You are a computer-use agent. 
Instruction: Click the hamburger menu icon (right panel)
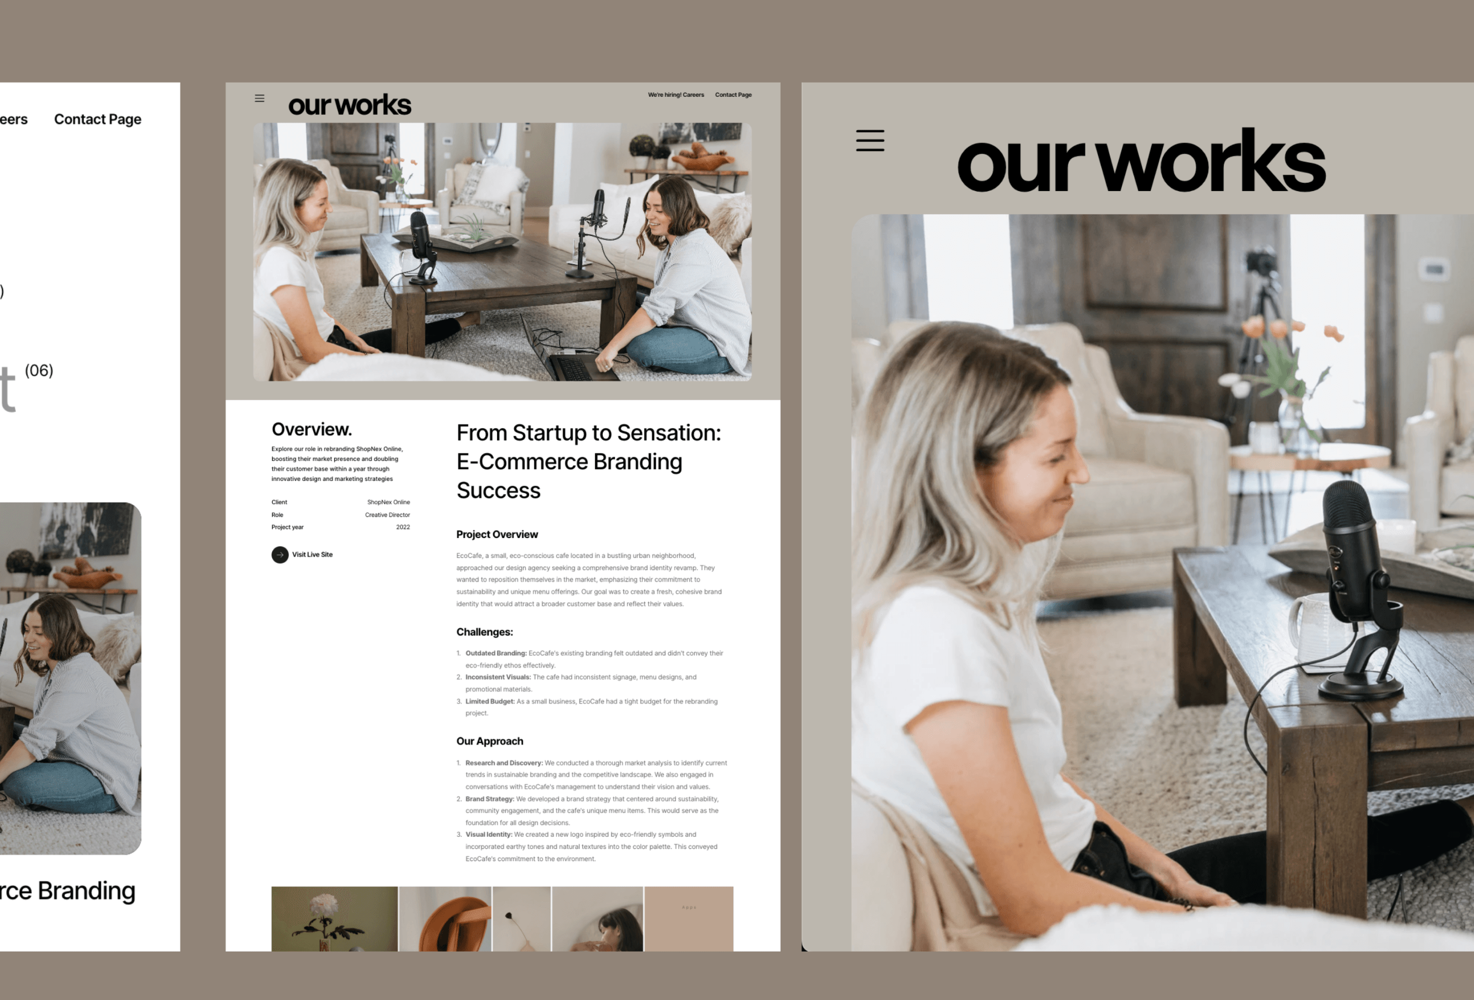coord(870,141)
